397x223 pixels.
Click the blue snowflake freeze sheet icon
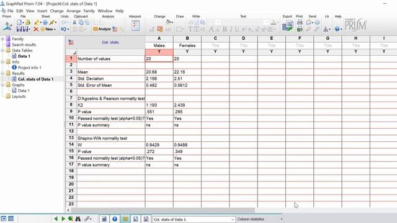(45, 22)
